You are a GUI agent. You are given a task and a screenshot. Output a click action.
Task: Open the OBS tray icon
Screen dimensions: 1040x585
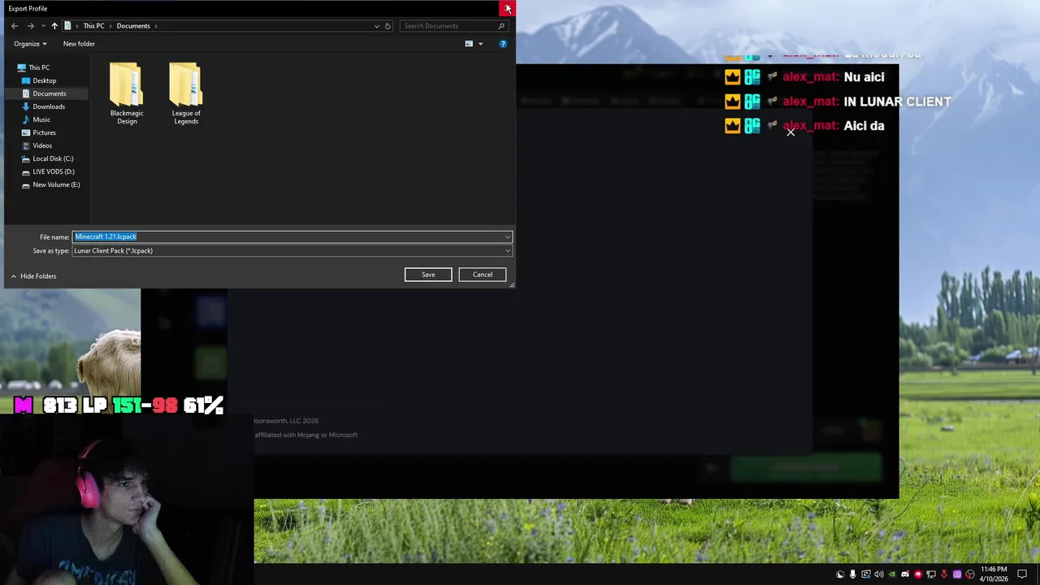[970, 574]
